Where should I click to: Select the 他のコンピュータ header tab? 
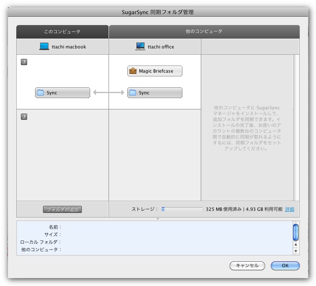[x=204, y=32]
